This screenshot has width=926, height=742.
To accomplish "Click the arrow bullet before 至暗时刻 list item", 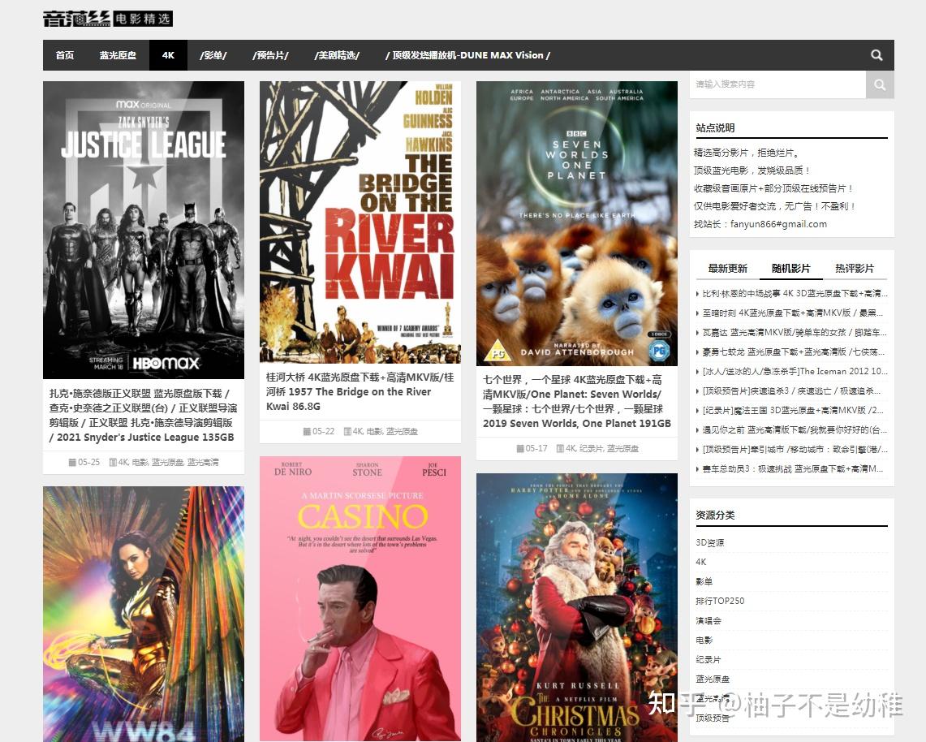I will [697, 313].
